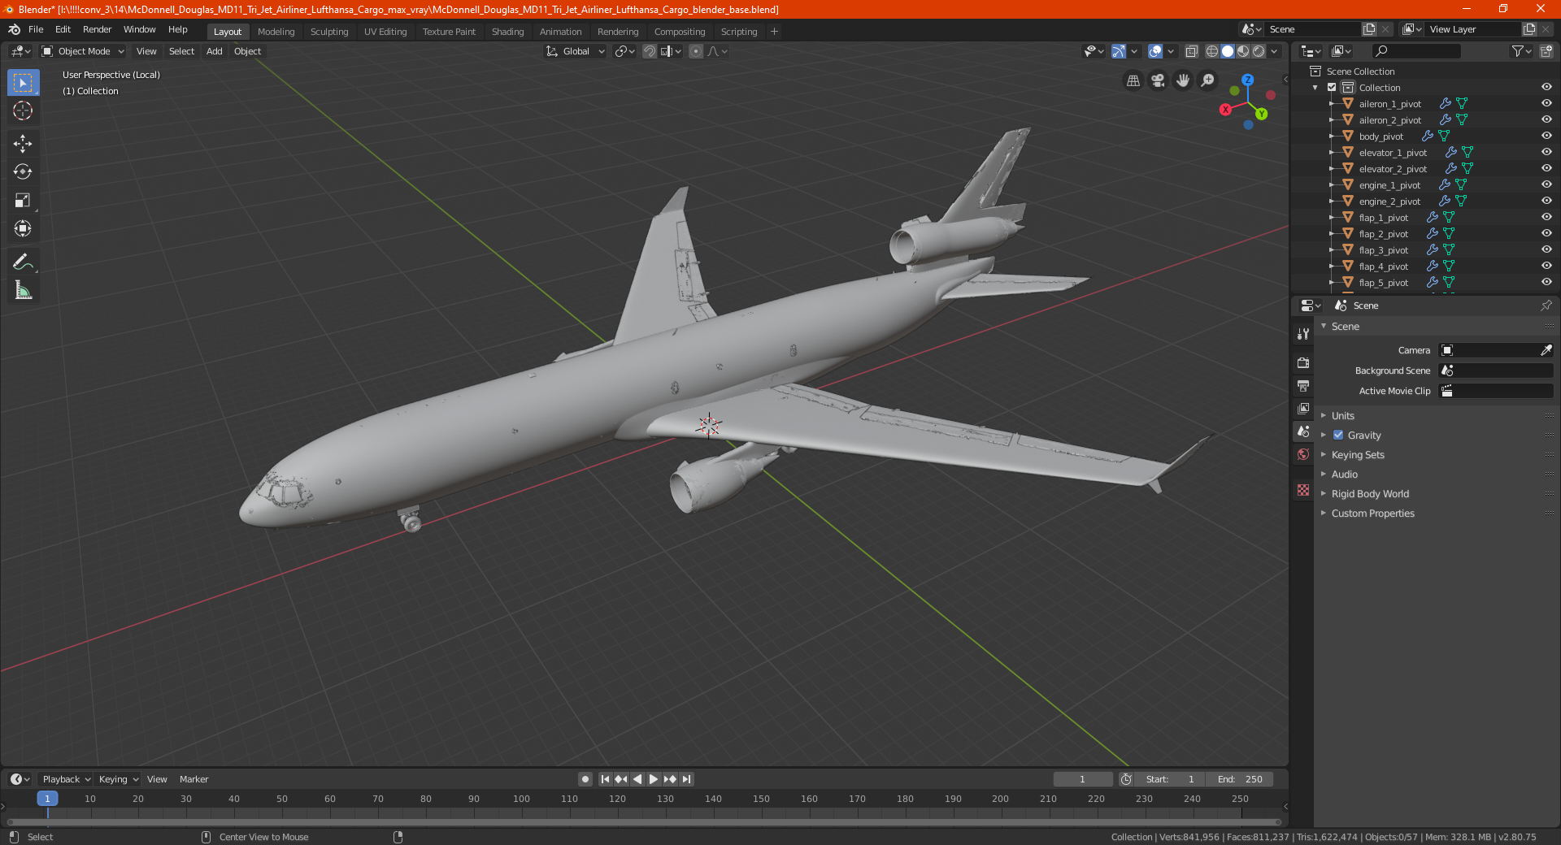Toggle X-ray display

1191,51
